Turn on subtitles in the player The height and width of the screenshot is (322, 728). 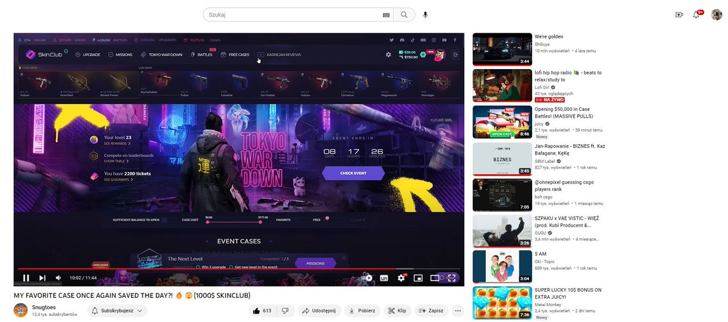(384, 278)
